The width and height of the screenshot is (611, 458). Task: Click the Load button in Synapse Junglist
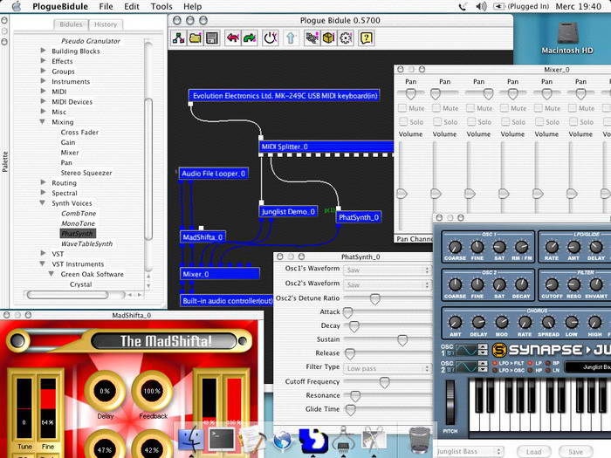point(535,451)
